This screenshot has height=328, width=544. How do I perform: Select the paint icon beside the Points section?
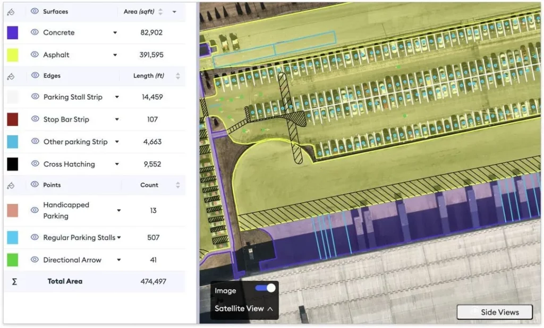click(11, 185)
